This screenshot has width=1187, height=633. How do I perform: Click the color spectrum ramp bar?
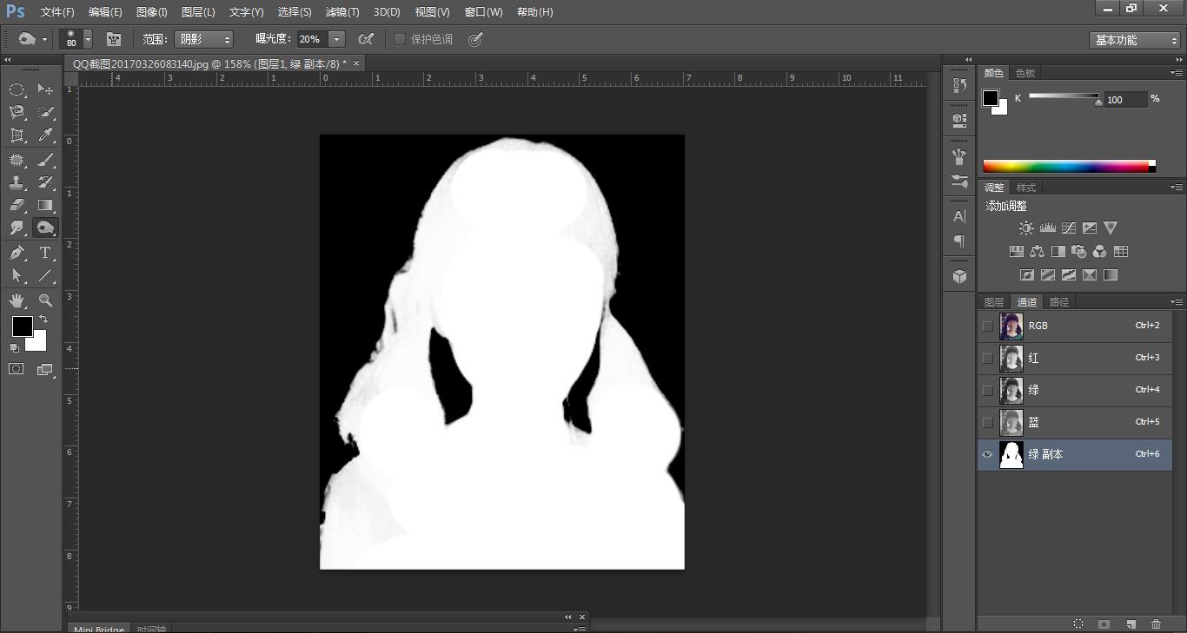tap(1067, 167)
